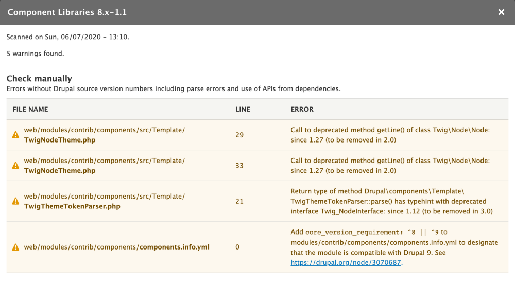Click warning icon for TwigThemeTokenParser.php row

tap(15, 201)
